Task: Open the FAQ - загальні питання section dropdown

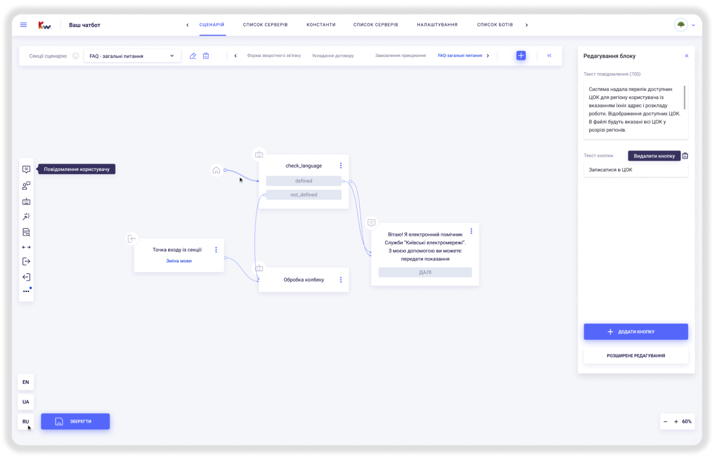Action: [x=132, y=56]
